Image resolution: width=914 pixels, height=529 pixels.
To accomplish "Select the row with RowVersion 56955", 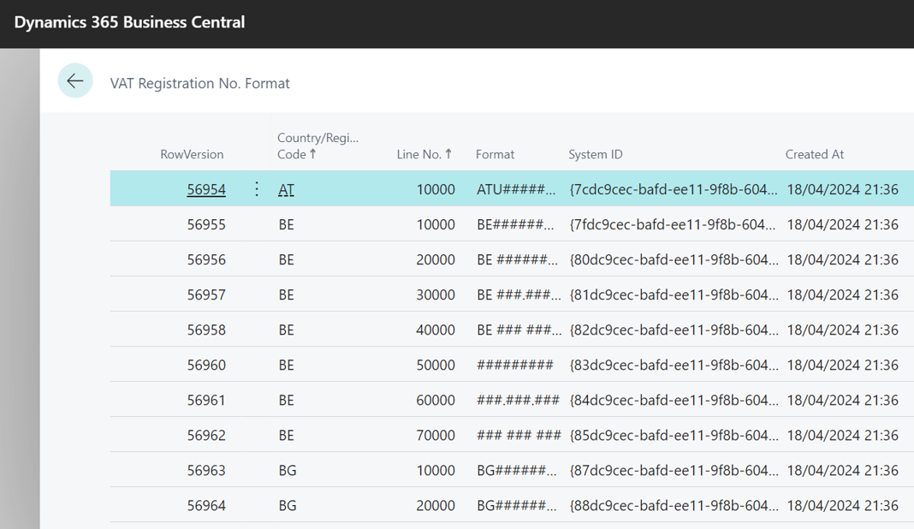I will click(206, 224).
